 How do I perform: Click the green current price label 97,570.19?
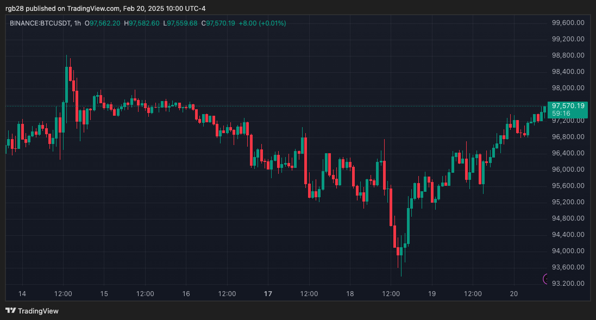click(567, 107)
